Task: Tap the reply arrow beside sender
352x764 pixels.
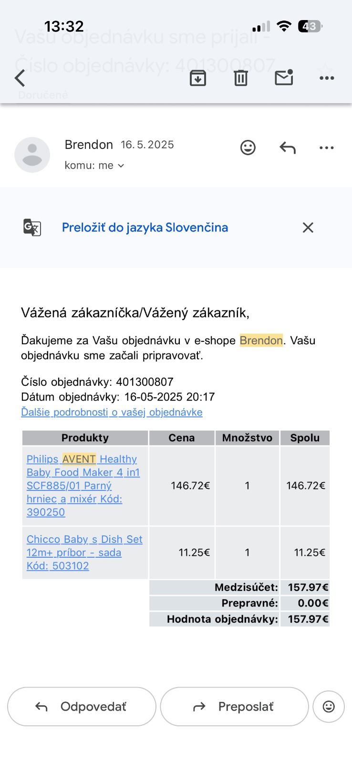Action: click(288, 148)
